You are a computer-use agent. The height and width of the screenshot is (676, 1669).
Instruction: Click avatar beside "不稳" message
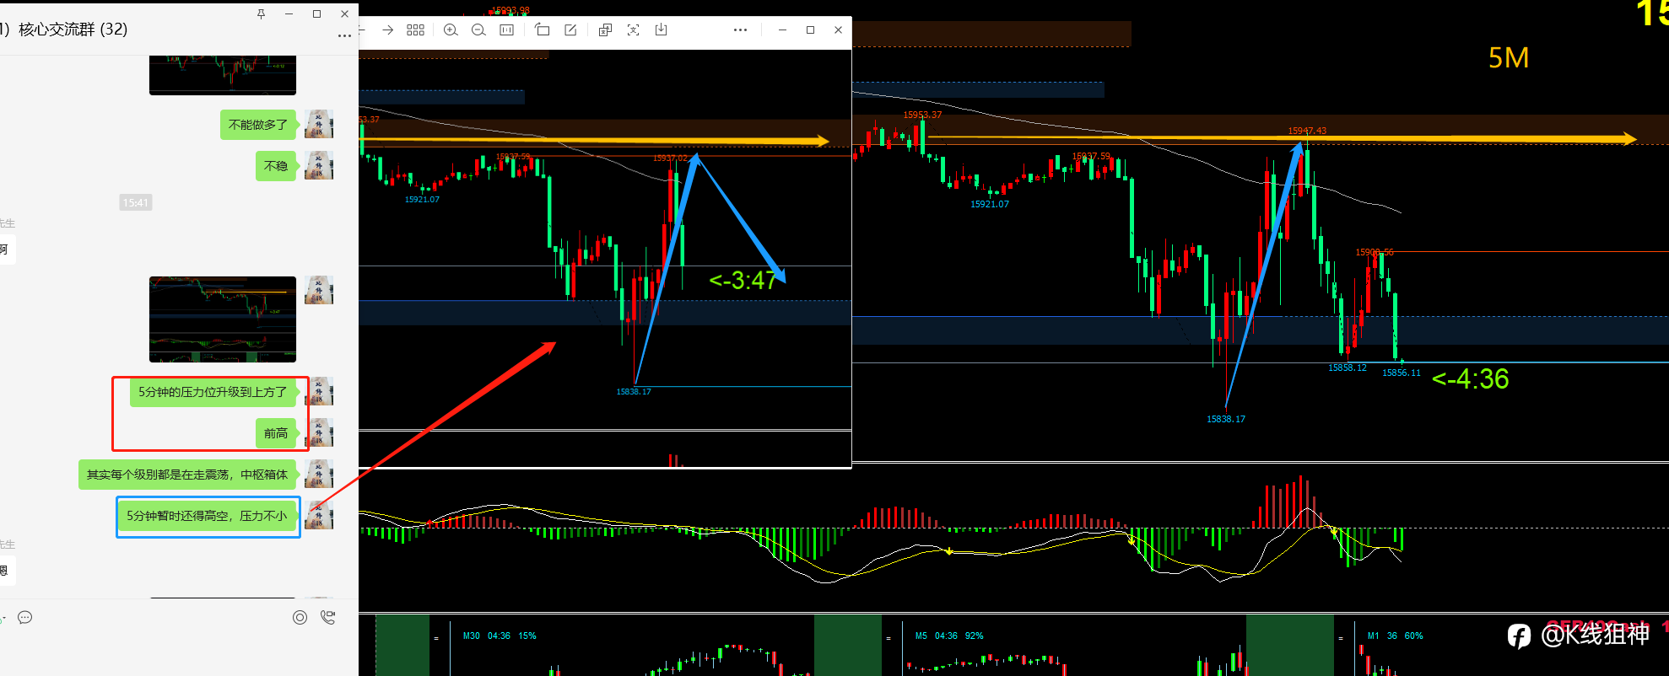point(319,165)
